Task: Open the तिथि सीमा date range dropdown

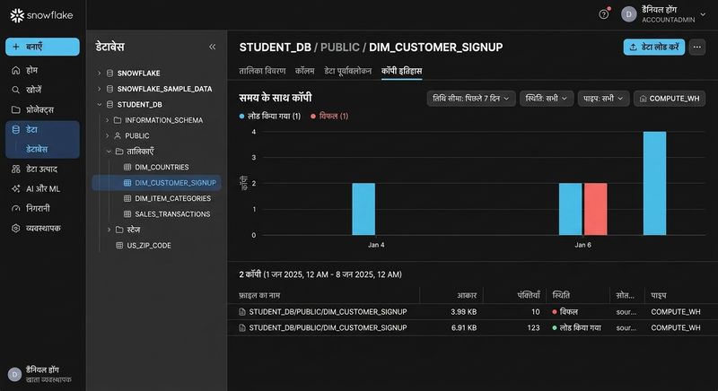Action: (471, 99)
